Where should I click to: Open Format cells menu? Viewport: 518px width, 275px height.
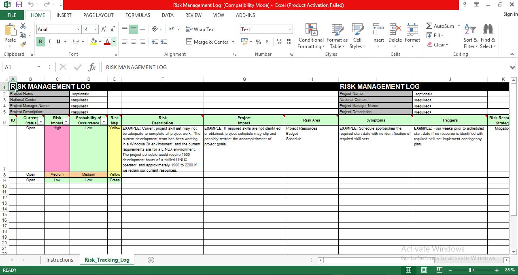click(x=412, y=36)
